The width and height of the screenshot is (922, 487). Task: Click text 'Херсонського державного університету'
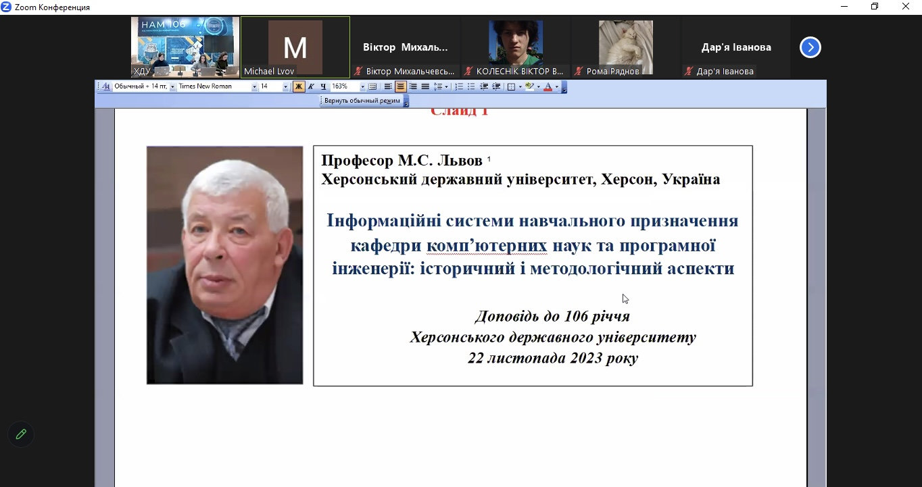[553, 337]
